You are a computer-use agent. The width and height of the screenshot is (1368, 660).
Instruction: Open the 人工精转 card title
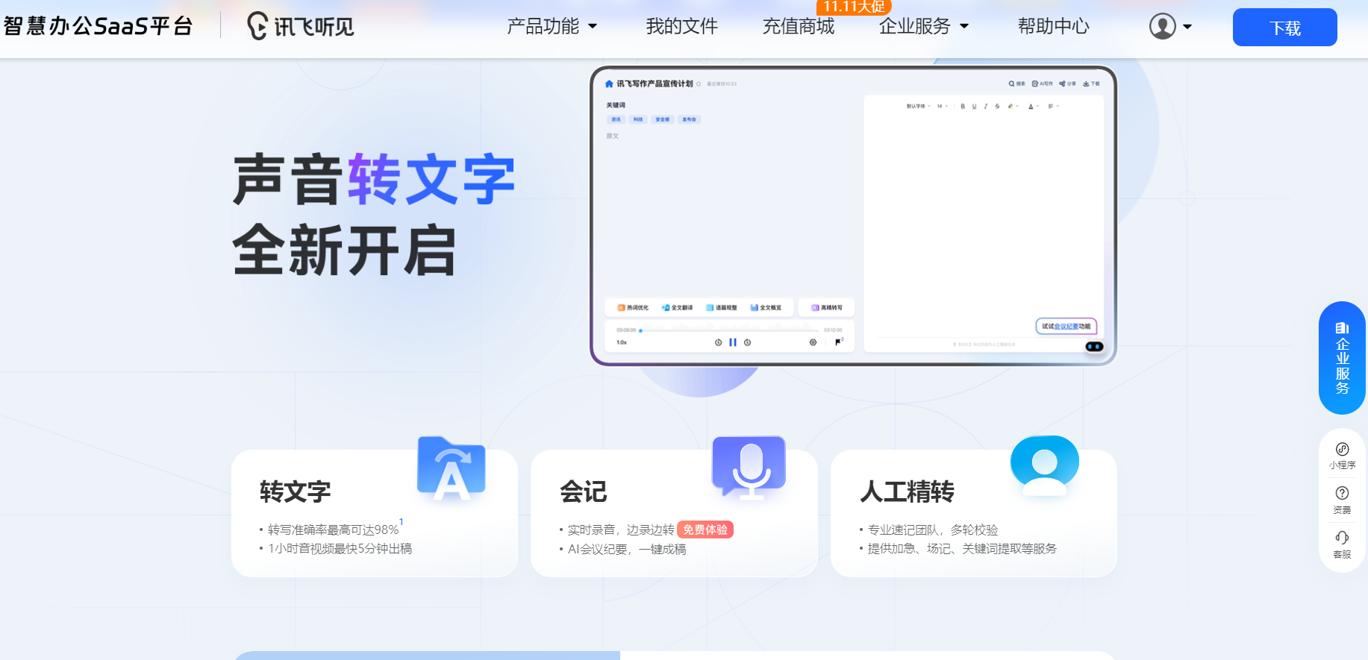(907, 491)
